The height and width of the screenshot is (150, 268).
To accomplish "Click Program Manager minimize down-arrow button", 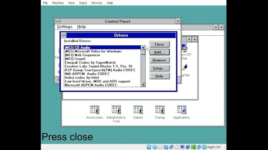I will pyautogui.click(x=216, y=27).
